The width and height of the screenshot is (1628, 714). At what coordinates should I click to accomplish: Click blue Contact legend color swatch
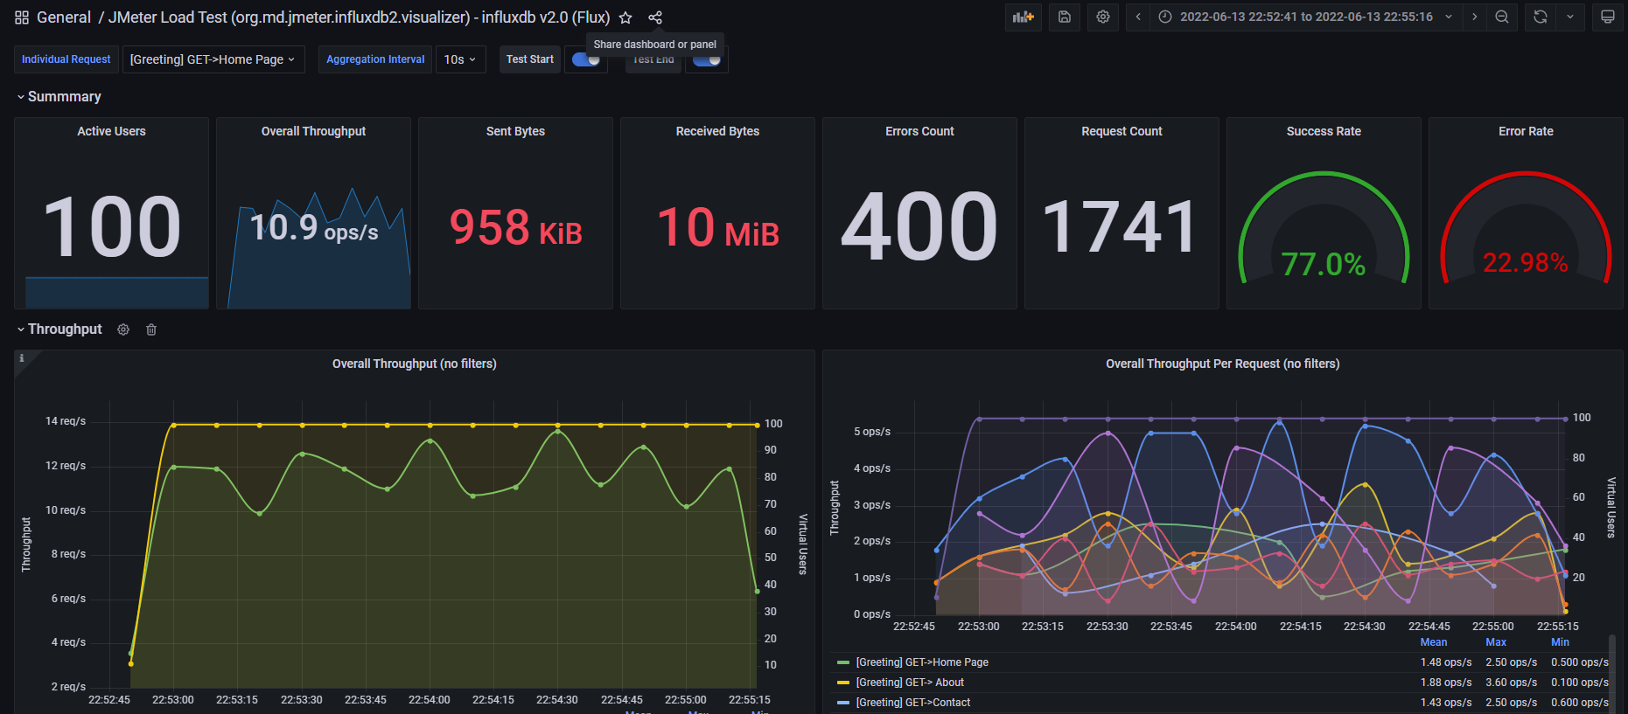coord(843,703)
